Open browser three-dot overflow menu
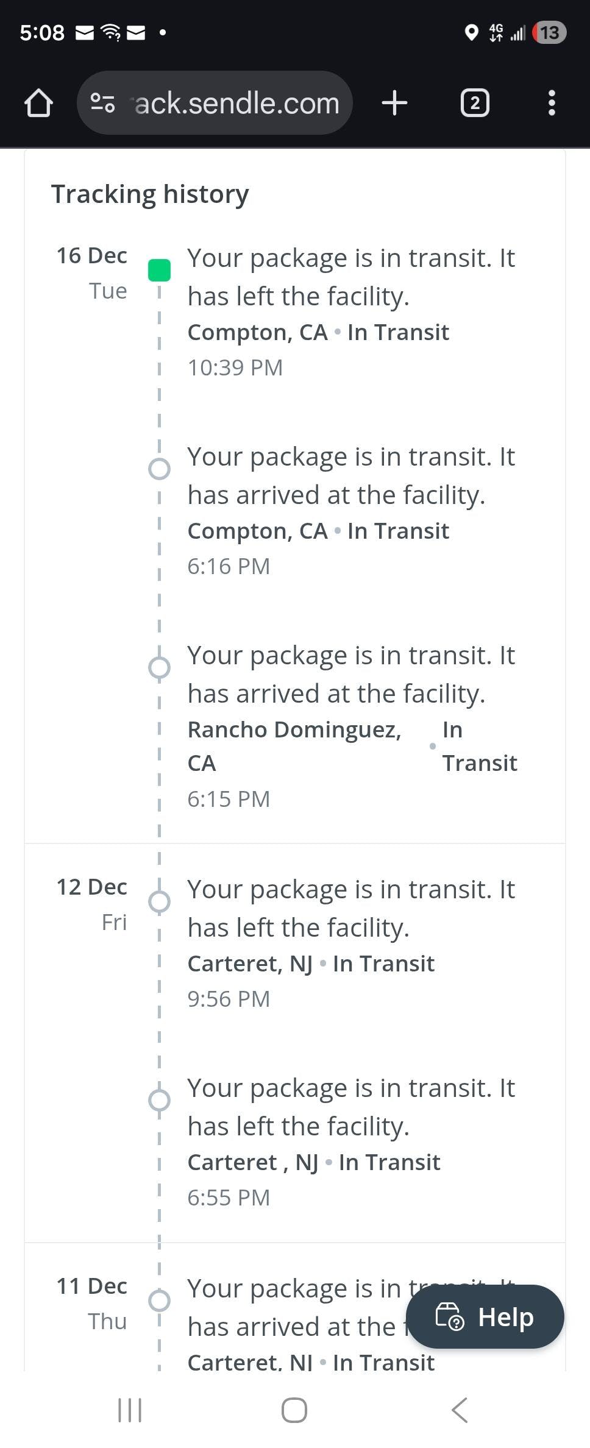Image resolution: width=590 pixels, height=1448 pixels. click(x=552, y=103)
